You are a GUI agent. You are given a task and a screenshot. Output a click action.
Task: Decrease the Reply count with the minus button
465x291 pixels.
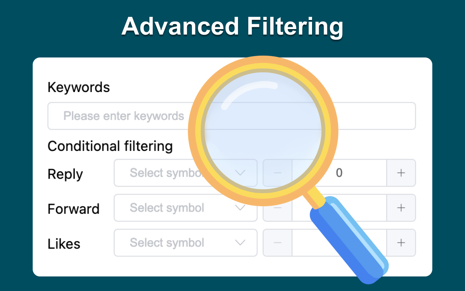pos(278,173)
